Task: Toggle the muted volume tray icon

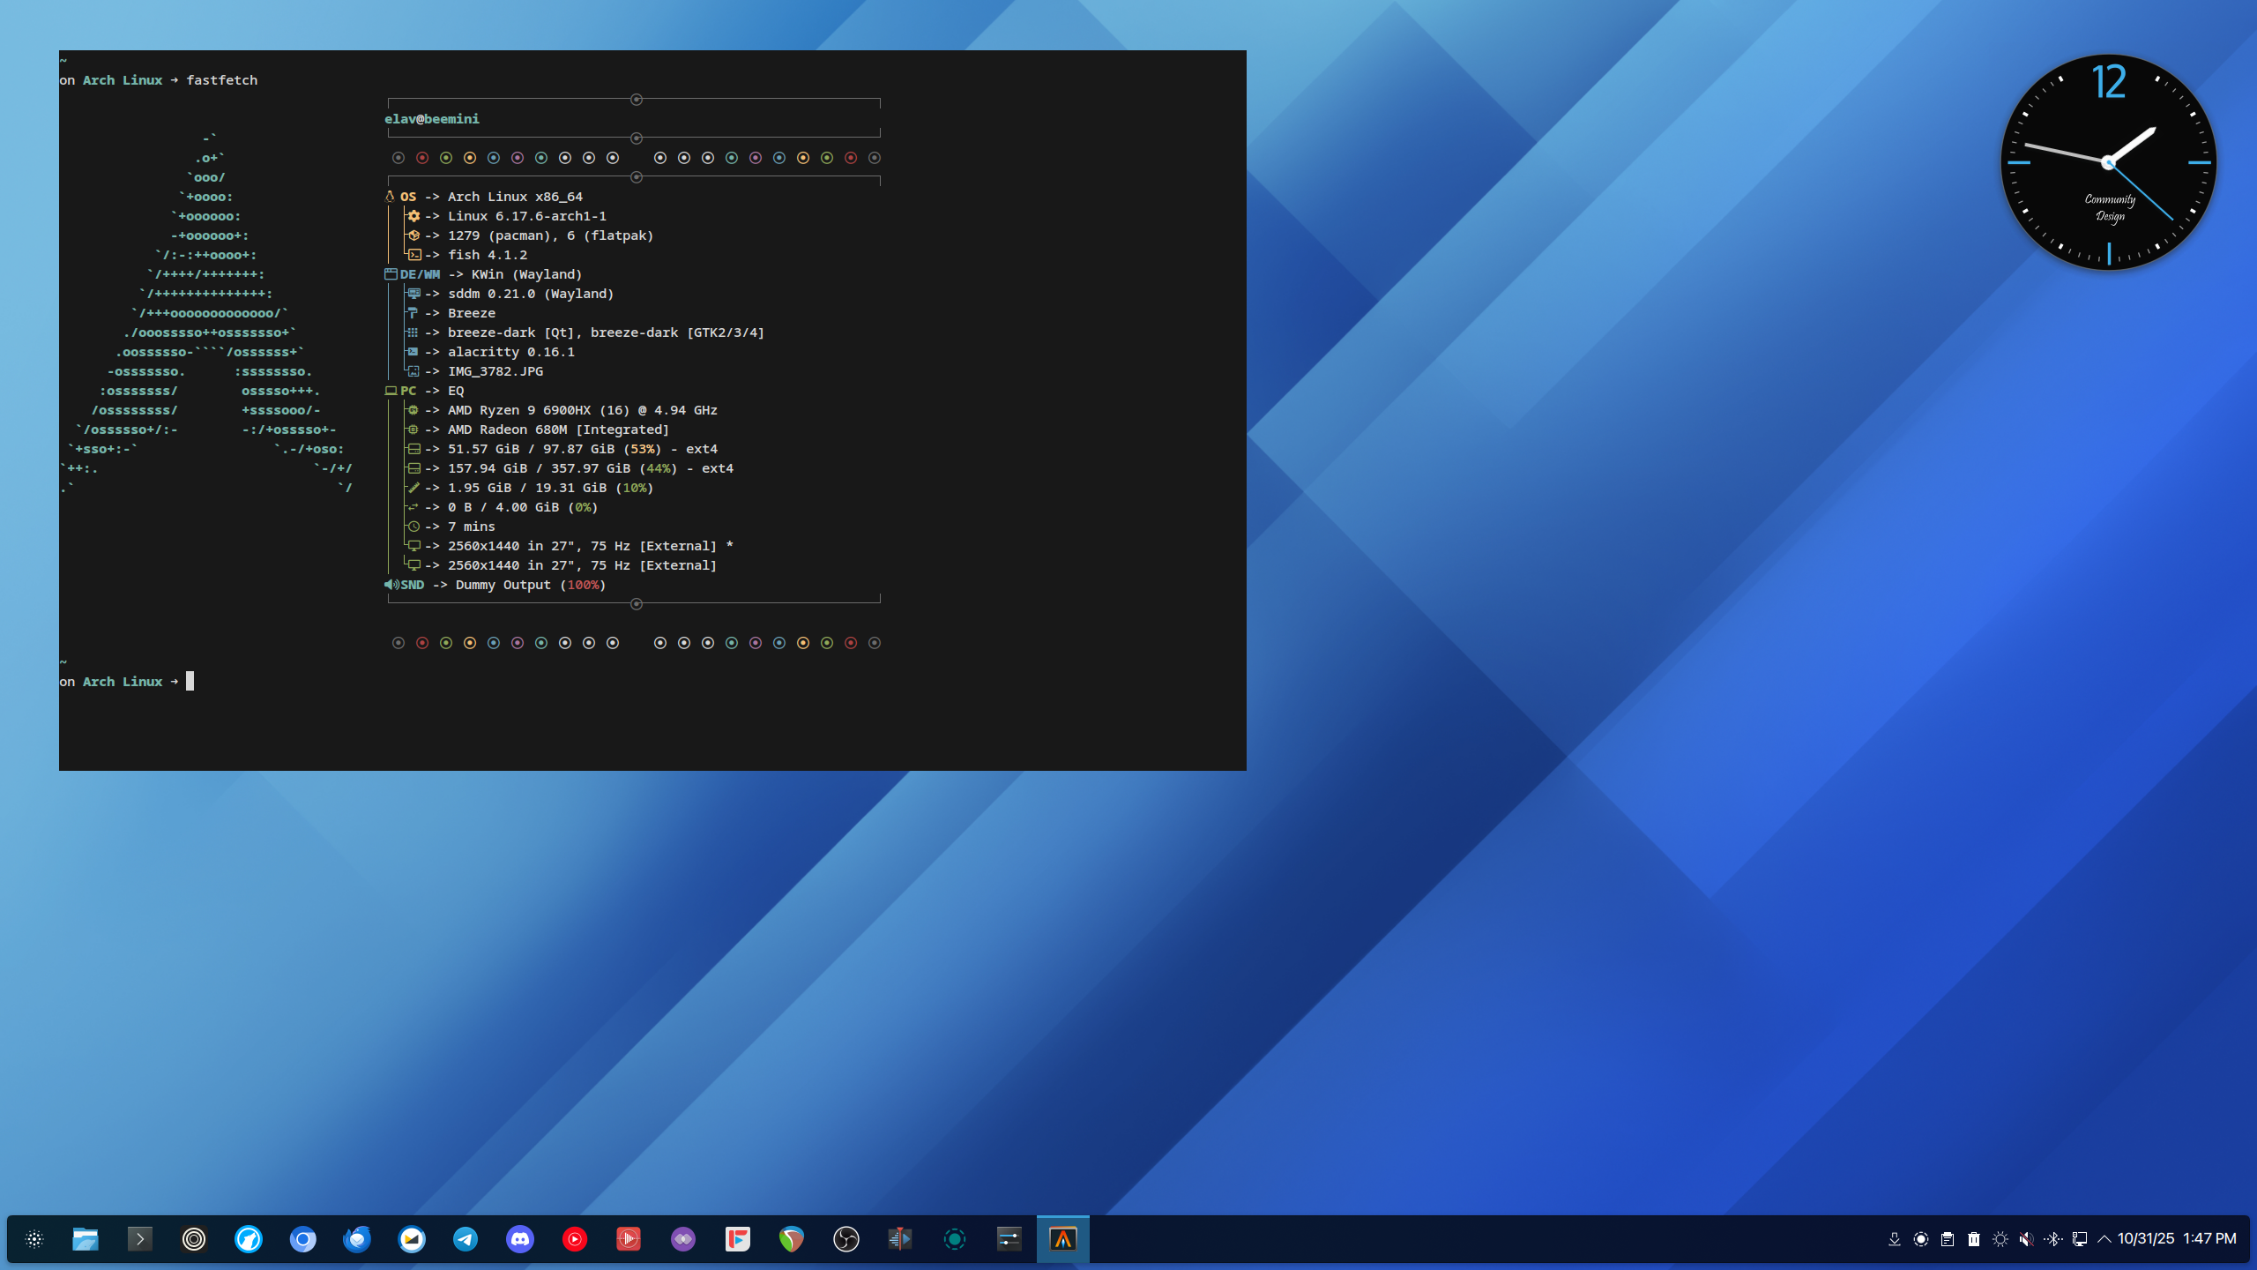Action: pyautogui.click(x=2026, y=1239)
